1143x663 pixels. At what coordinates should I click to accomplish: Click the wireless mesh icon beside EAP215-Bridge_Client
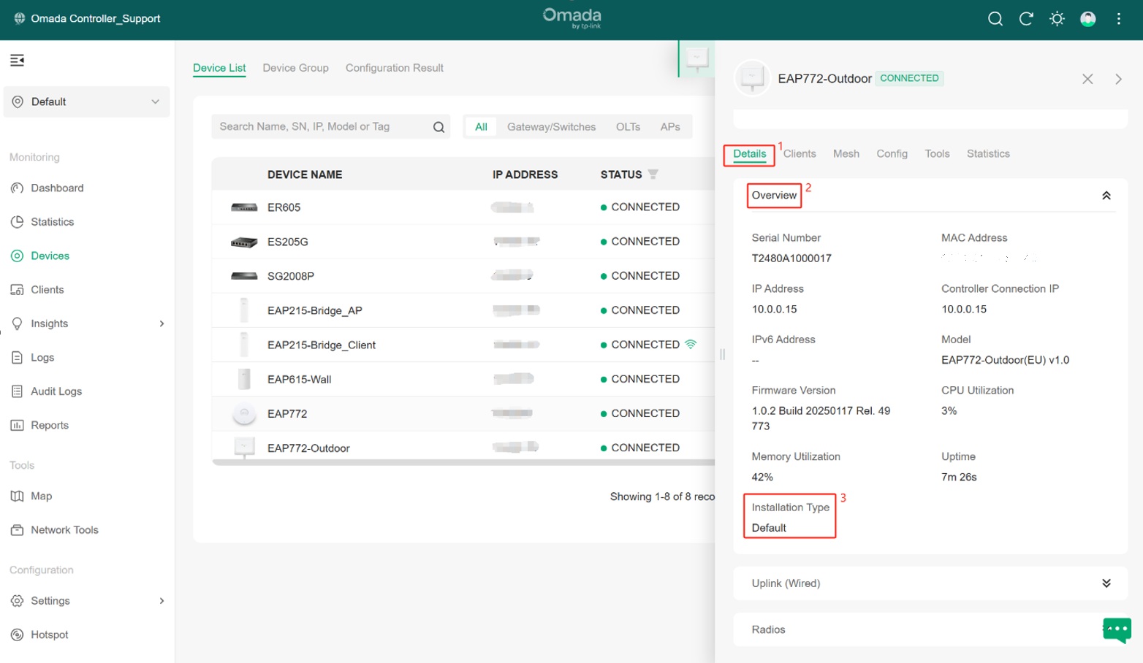(x=691, y=344)
